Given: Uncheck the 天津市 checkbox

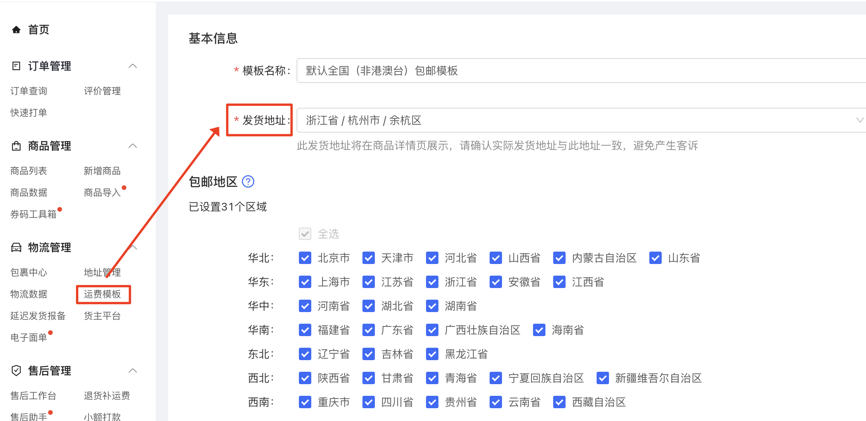Looking at the screenshot, I should point(369,258).
